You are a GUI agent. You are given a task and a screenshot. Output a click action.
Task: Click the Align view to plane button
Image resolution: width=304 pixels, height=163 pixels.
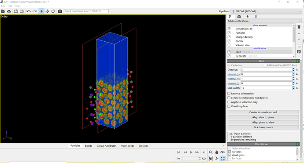tap(263, 117)
